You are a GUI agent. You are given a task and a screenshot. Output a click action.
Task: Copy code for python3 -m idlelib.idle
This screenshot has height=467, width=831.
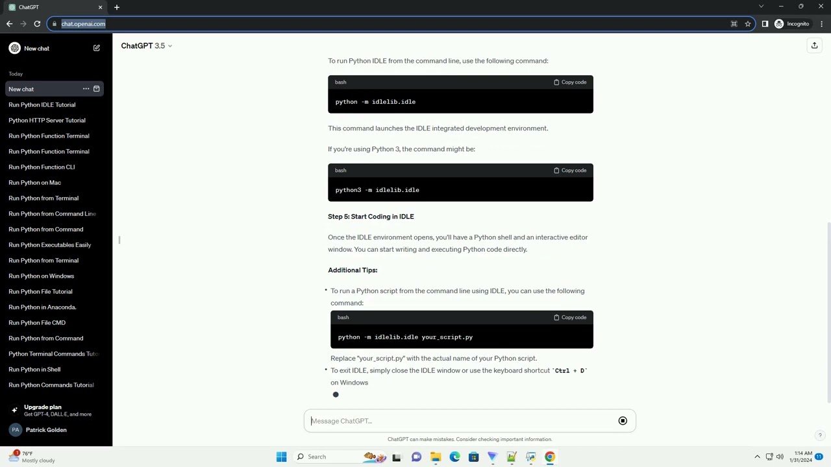pos(570,171)
